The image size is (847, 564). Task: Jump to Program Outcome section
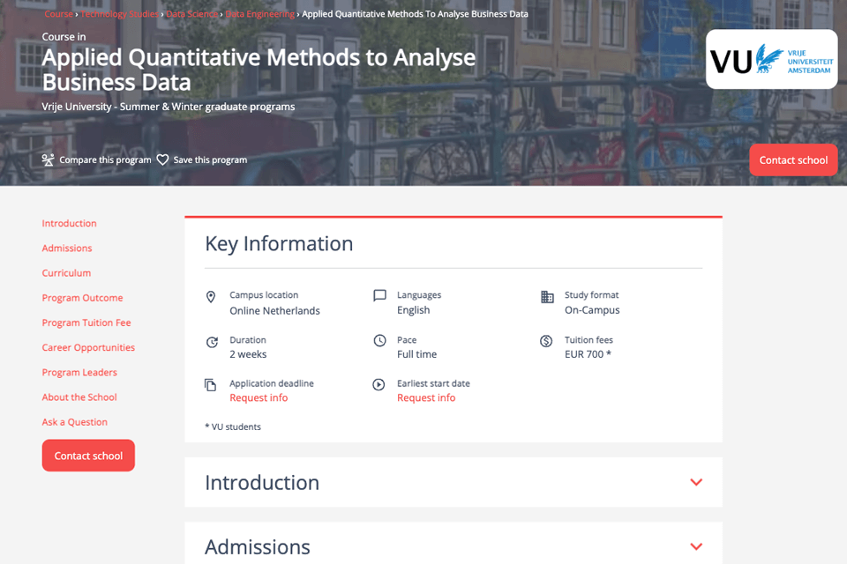pos(83,298)
